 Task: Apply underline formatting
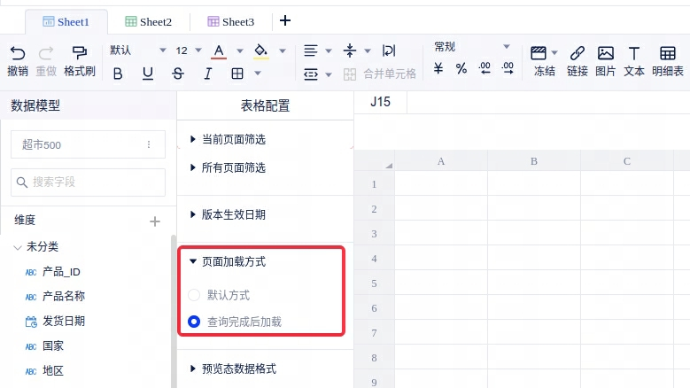[148, 74]
